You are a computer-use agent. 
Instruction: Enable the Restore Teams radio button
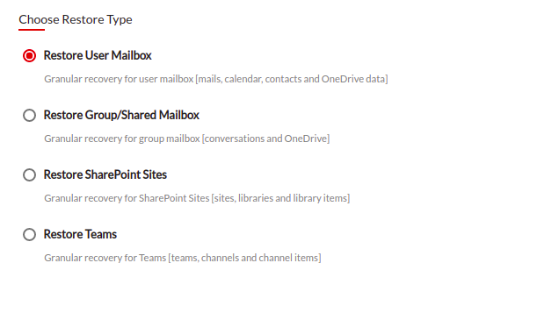pos(30,235)
